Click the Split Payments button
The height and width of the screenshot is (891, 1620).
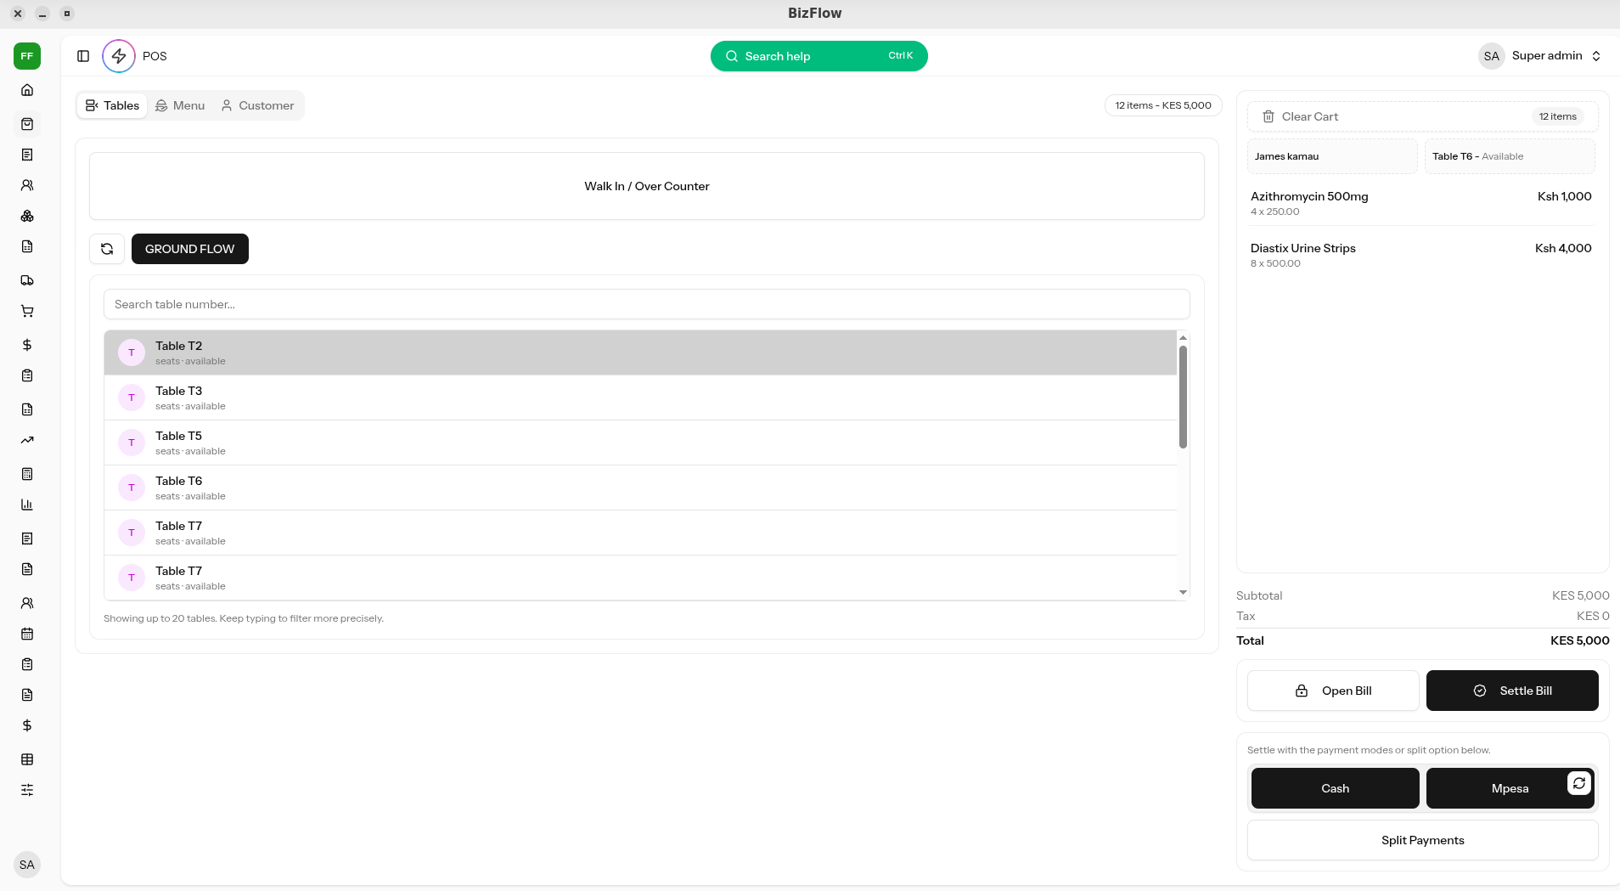coord(1422,840)
